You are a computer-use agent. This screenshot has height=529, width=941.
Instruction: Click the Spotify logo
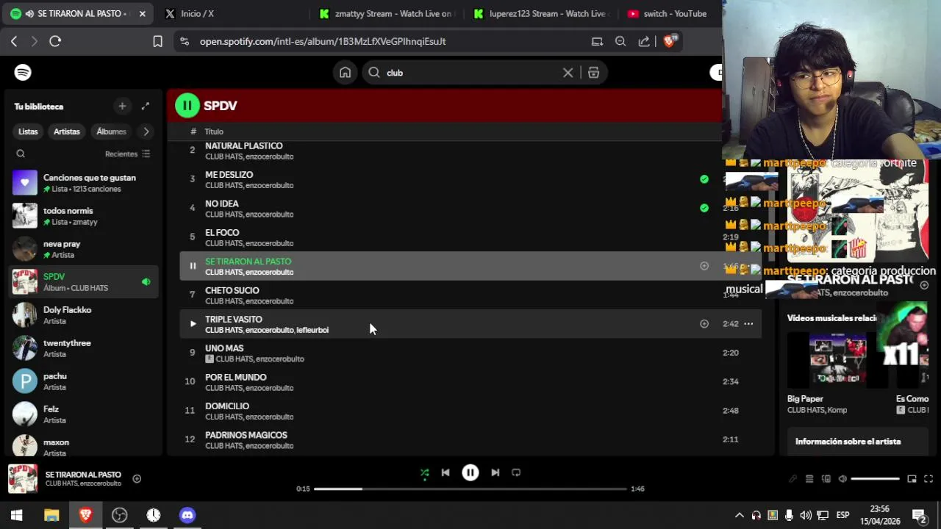click(23, 72)
